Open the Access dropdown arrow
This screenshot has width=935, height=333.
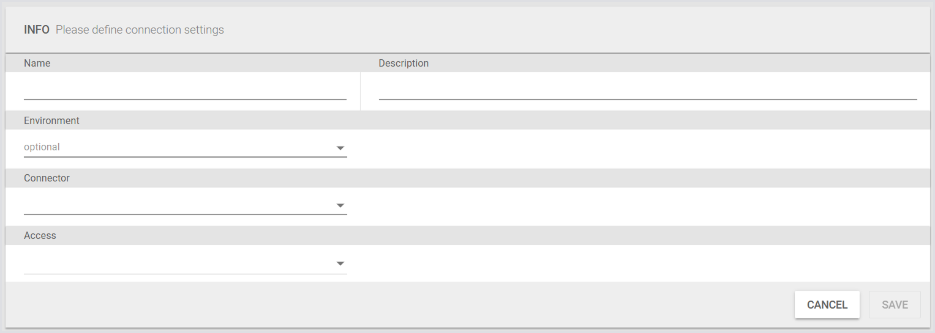point(340,263)
